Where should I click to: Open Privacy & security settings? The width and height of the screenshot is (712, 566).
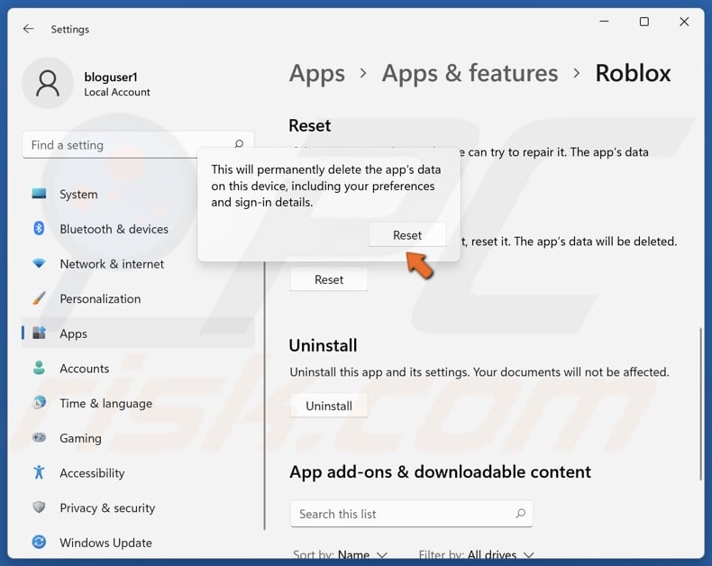[107, 507]
